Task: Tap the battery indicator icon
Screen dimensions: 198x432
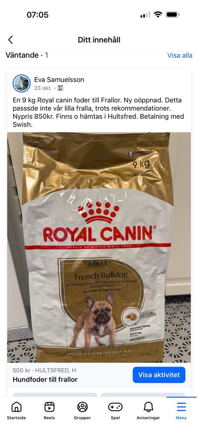Action: [x=172, y=14]
